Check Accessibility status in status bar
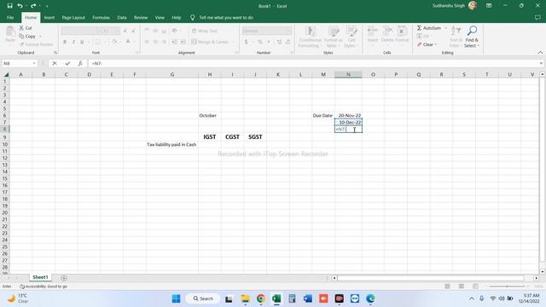Image resolution: width=546 pixels, height=307 pixels. tap(44, 287)
